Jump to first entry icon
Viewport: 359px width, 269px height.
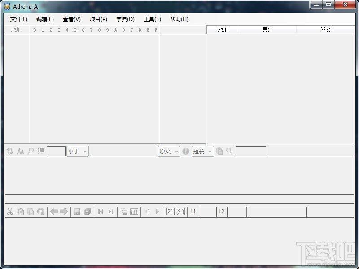pyautogui.click(x=100, y=212)
